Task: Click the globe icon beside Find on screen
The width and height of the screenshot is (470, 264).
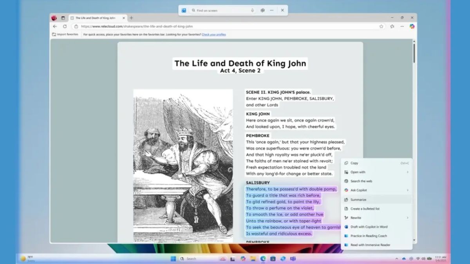Action: (262, 10)
